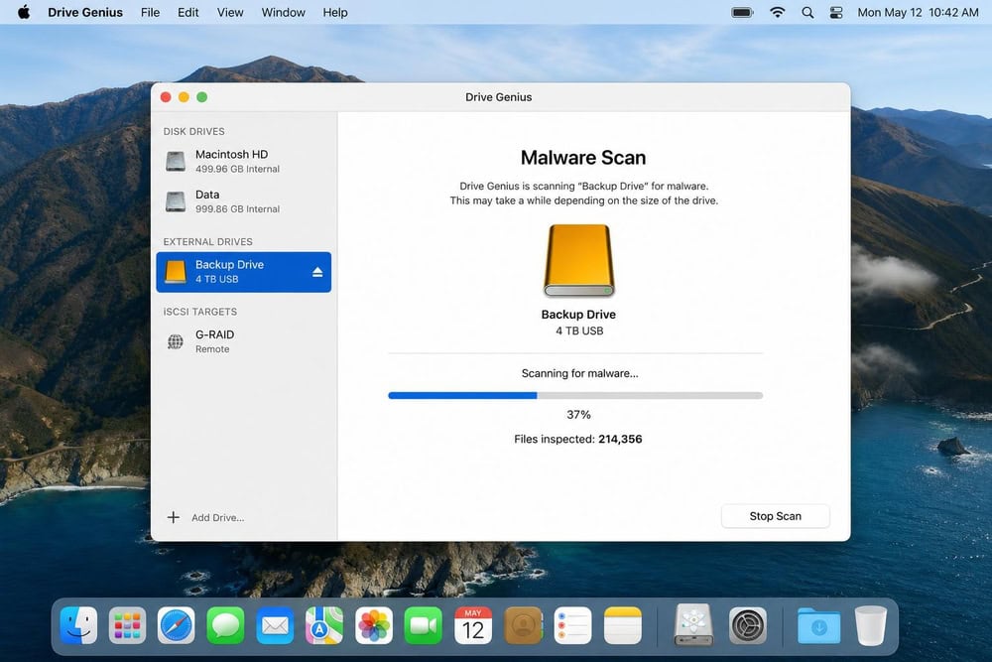Open the Edit menu
Screen dimensions: 992x662
(x=187, y=12)
